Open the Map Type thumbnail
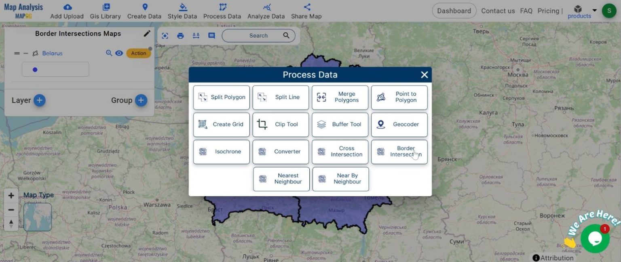Image resolution: width=621 pixels, height=262 pixels. (38, 217)
